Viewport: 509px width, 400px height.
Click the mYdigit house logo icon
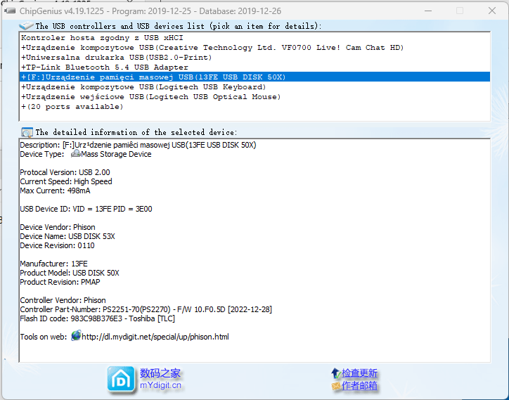point(121,380)
